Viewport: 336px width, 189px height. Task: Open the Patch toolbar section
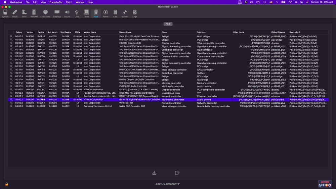point(15,13)
